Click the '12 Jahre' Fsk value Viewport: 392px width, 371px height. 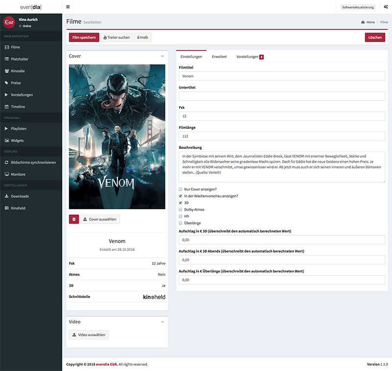[x=158, y=263]
